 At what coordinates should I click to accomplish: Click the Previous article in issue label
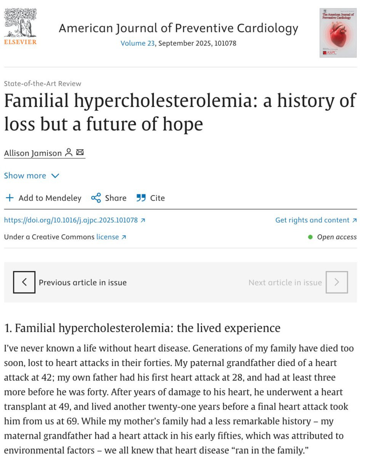point(83,283)
